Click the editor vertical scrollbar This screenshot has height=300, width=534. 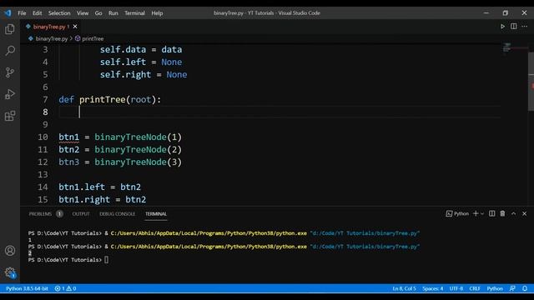(531, 81)
